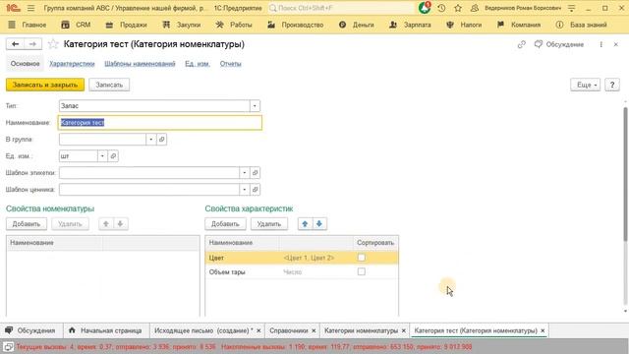Copy link to this form
Image resolution: width=629 pixels, height=354 pixels.
(522, 44)
